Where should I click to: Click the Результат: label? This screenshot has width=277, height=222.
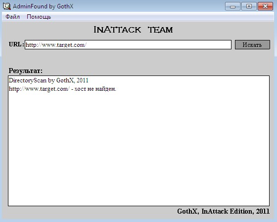[x=26, y=71]
